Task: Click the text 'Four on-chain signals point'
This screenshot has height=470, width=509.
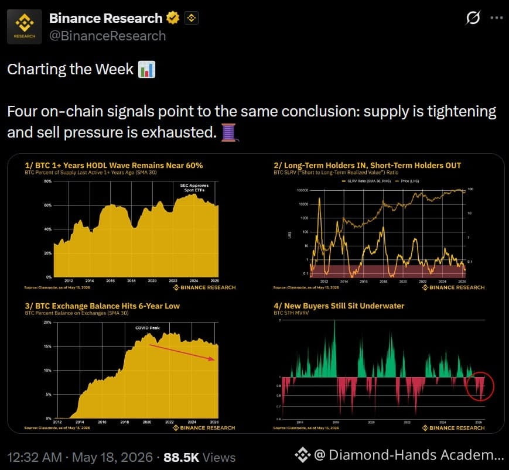Action: (100, 111)
